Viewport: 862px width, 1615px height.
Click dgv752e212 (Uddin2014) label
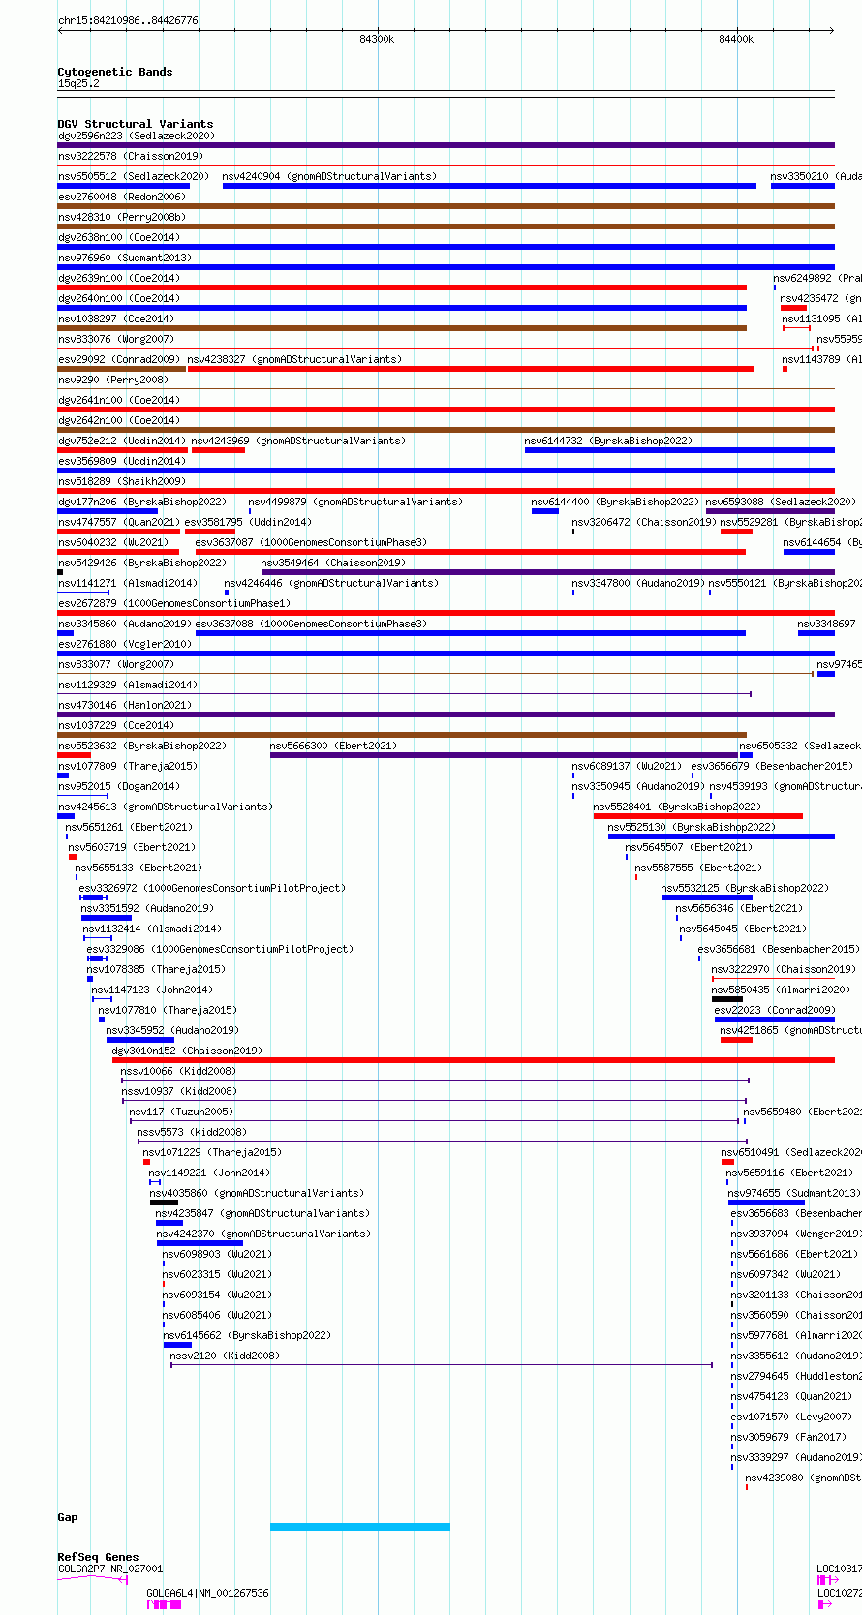tap(121, 442)
